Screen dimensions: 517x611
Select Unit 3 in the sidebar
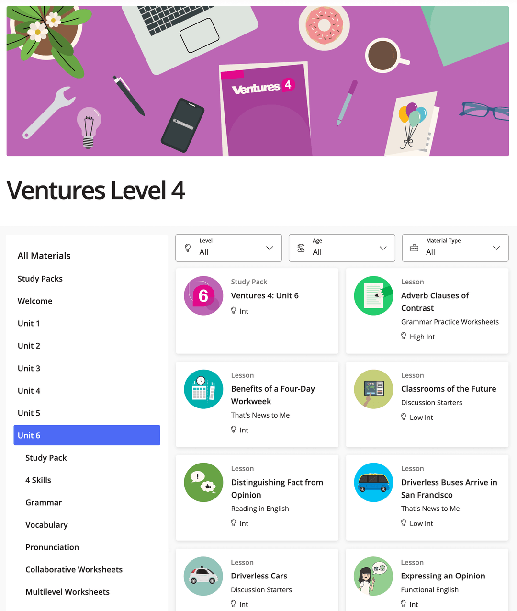29,368
